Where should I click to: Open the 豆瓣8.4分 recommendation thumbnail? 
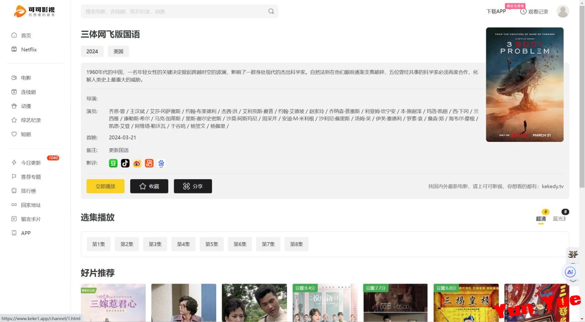[325, 303]
